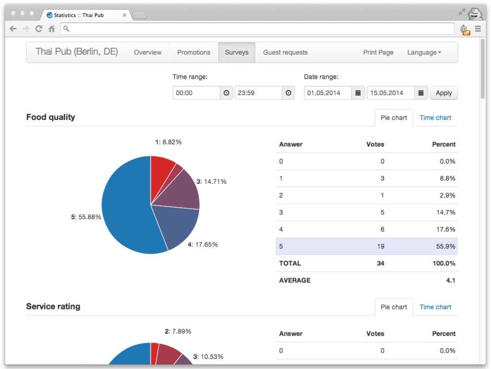
Task: Click the browser address bar
Action: click(257, 29)
